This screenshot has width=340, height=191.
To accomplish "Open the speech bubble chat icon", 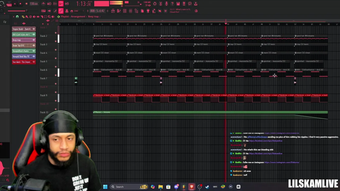I will pyautogui.click(x=190, y=4).
